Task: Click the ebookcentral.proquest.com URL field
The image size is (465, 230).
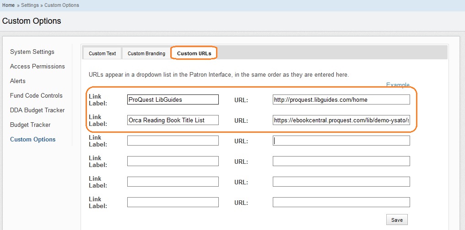Action: pyautogui.click(x=341, y=120)
